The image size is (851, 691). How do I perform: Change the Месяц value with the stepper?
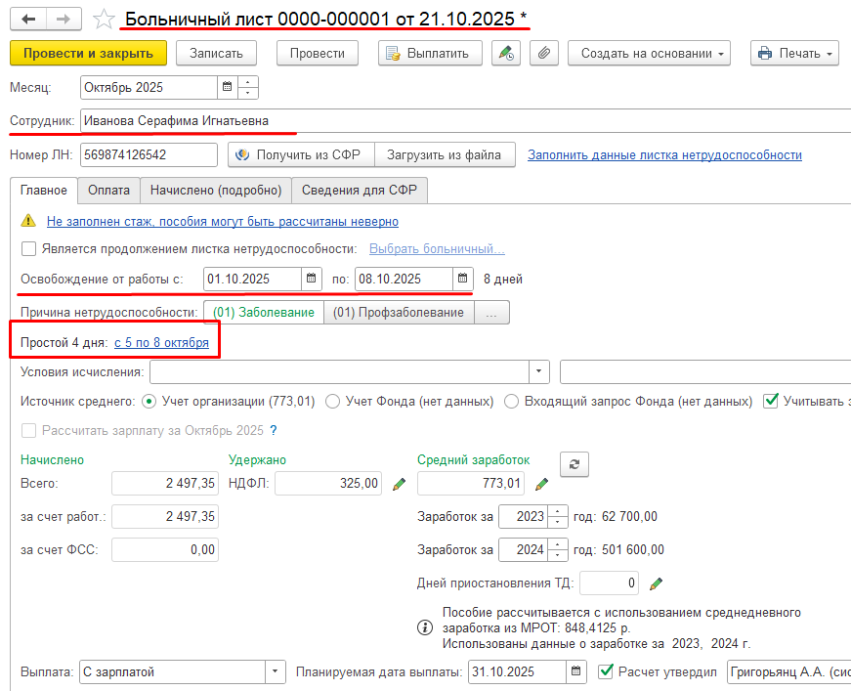[248, 87]
